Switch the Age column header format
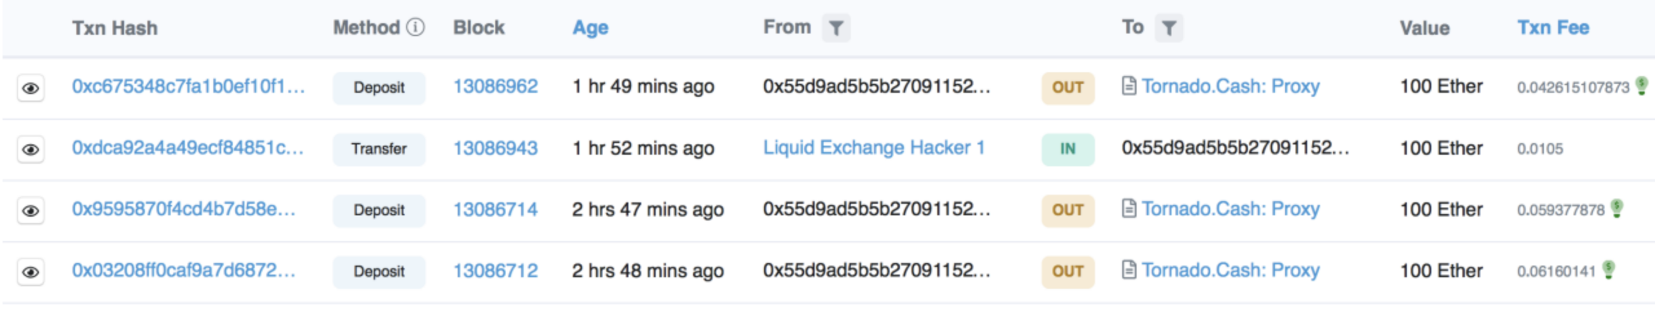Image resolution: width=1655 pixels, height=312 pixels. click(x=590, y=28)
